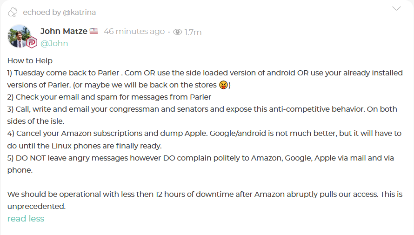Open the John Matze display name
Image resolution: width=414 pixels, height=235 pixels.
64,31
